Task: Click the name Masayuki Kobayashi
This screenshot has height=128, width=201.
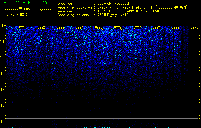Action: 115,4
